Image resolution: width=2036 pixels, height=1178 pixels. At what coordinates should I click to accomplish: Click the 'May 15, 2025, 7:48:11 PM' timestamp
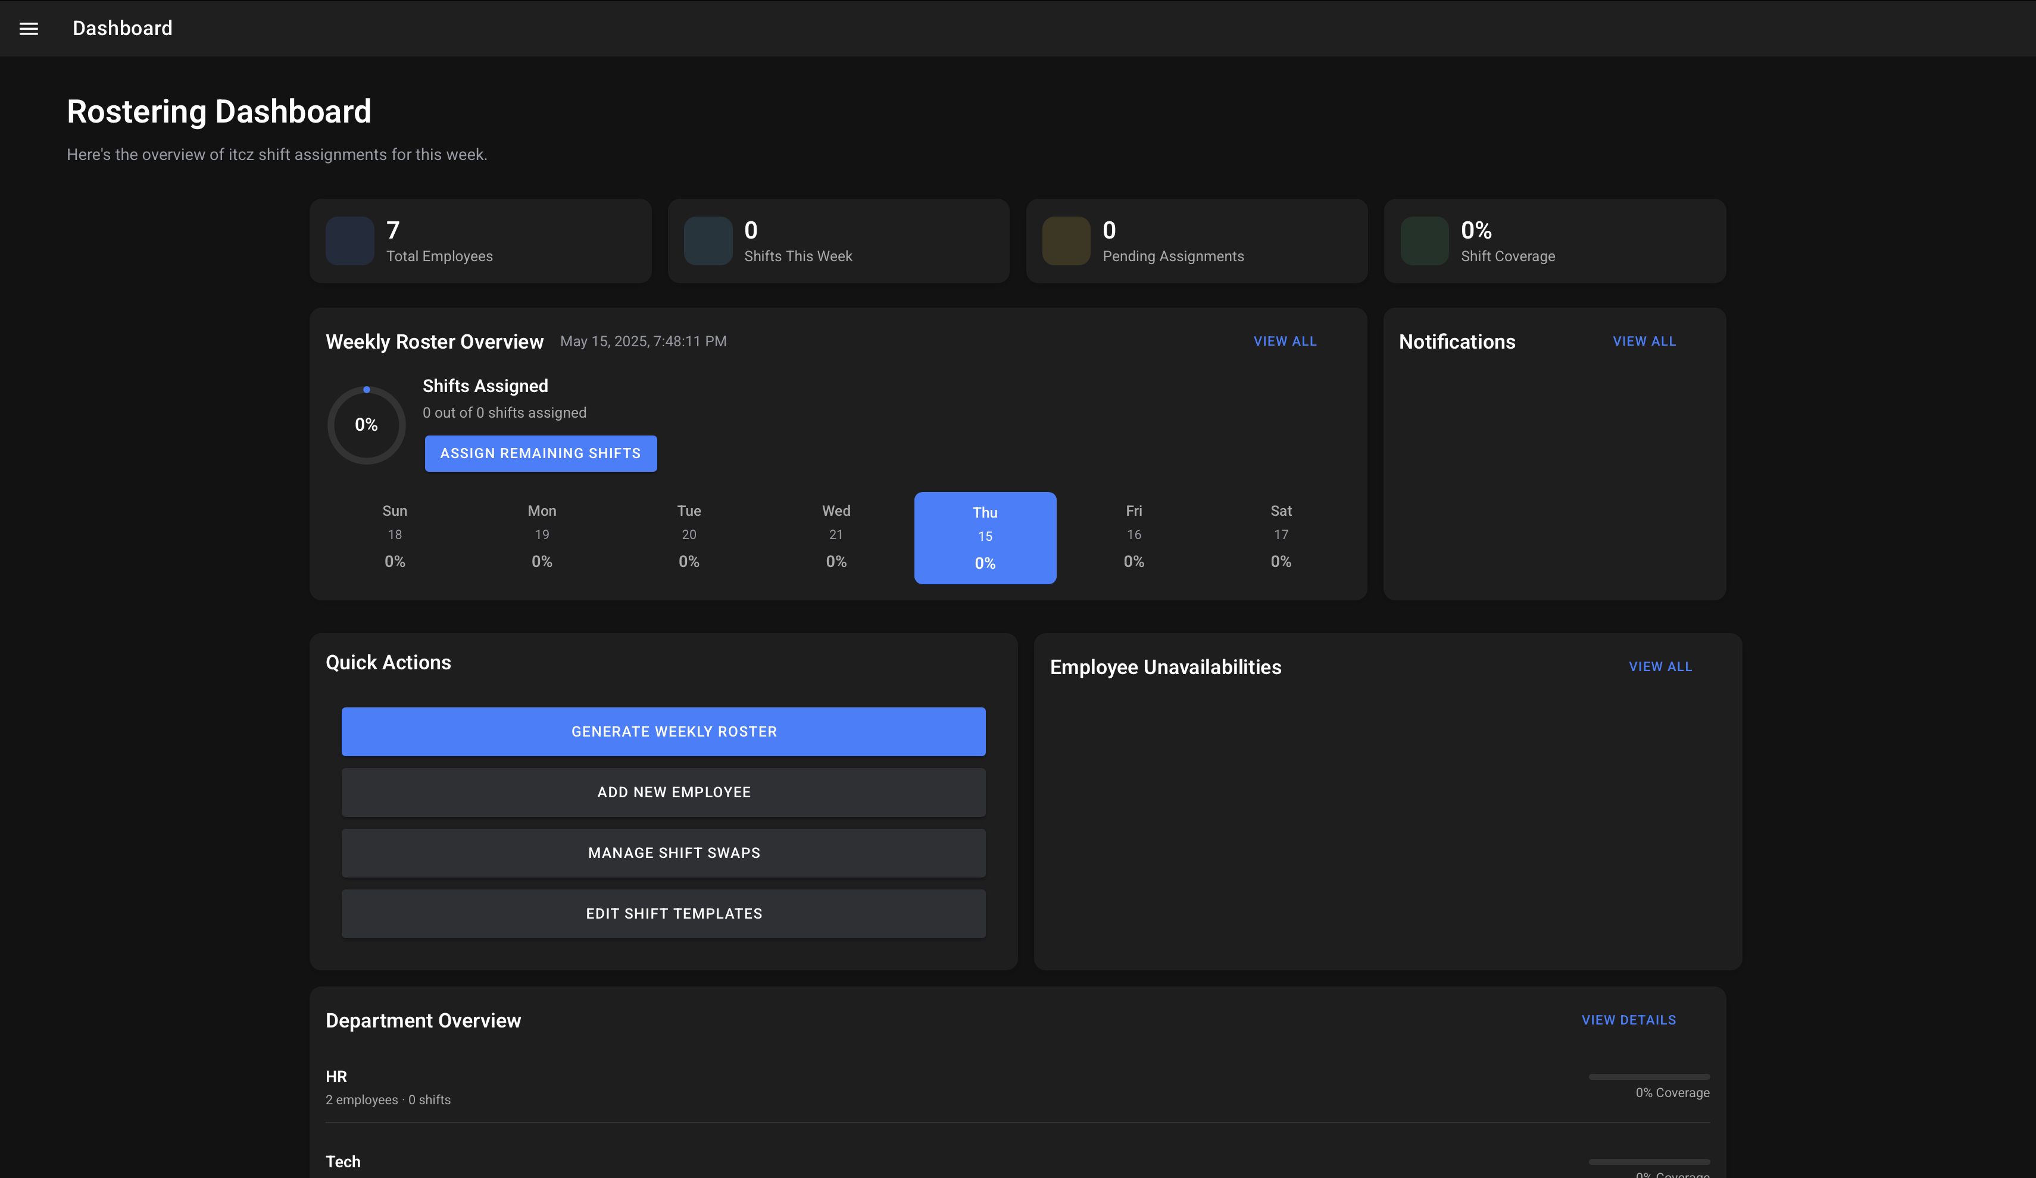pyautogui.click(x=643, y=342)
